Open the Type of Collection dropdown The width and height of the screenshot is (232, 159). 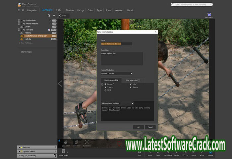point(117,74)
